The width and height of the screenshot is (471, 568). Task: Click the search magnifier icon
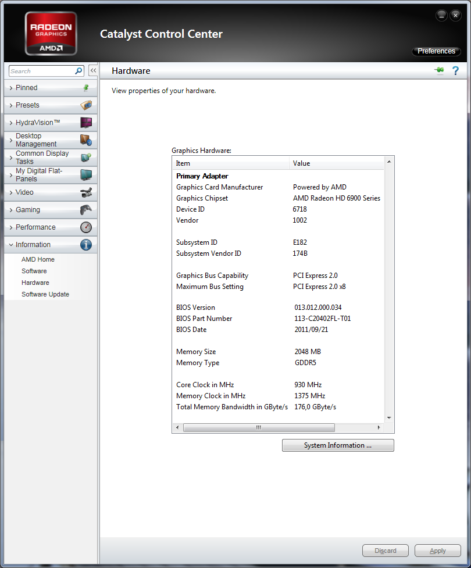pos(78,71)
